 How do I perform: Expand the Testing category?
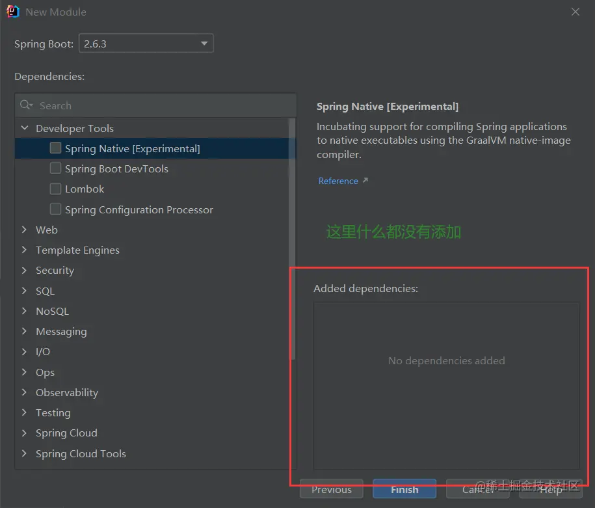pos(24,412)
